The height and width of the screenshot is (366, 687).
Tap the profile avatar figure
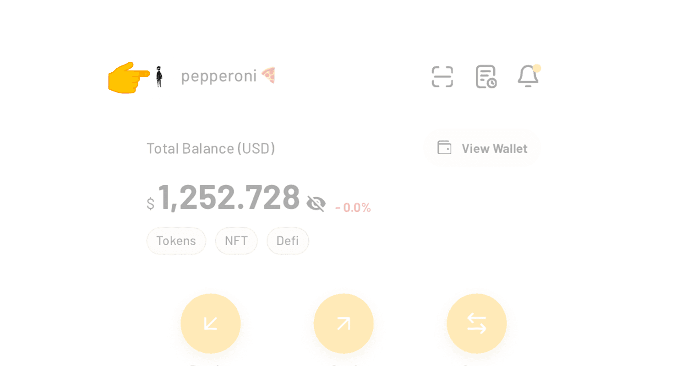159,76
